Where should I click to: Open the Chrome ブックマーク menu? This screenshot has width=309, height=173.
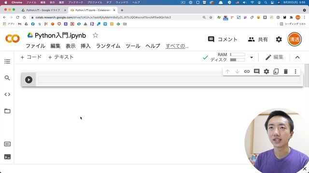[76, 2]
